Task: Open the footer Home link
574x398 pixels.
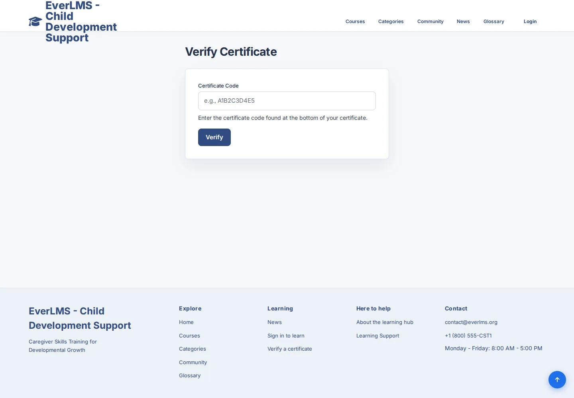Action: click(186, 322)
